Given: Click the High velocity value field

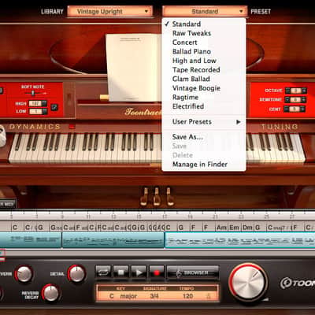Looking at the screenshot, I should pyautogui.click(x=35, y=103).
